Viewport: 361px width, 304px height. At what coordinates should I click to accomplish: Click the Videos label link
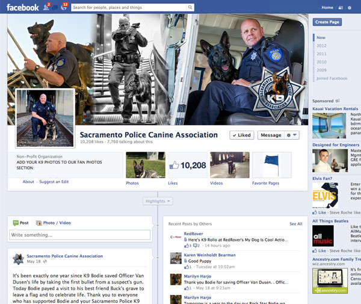click(x=217, y=183)
